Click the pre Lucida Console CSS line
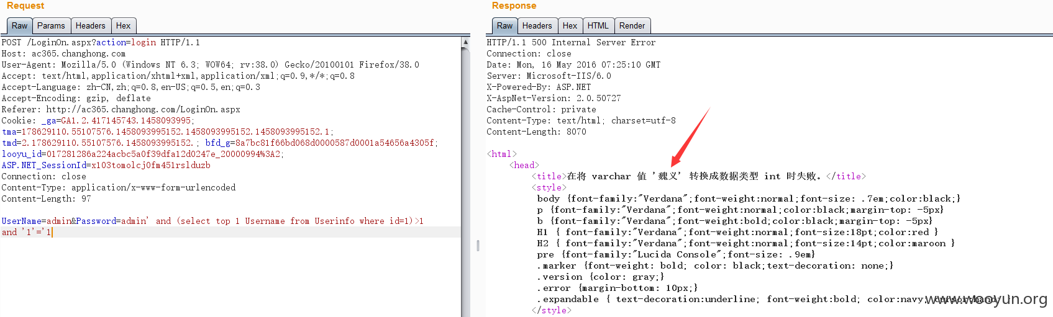The width and height of the screenshot is (1053, 317). 676,254
